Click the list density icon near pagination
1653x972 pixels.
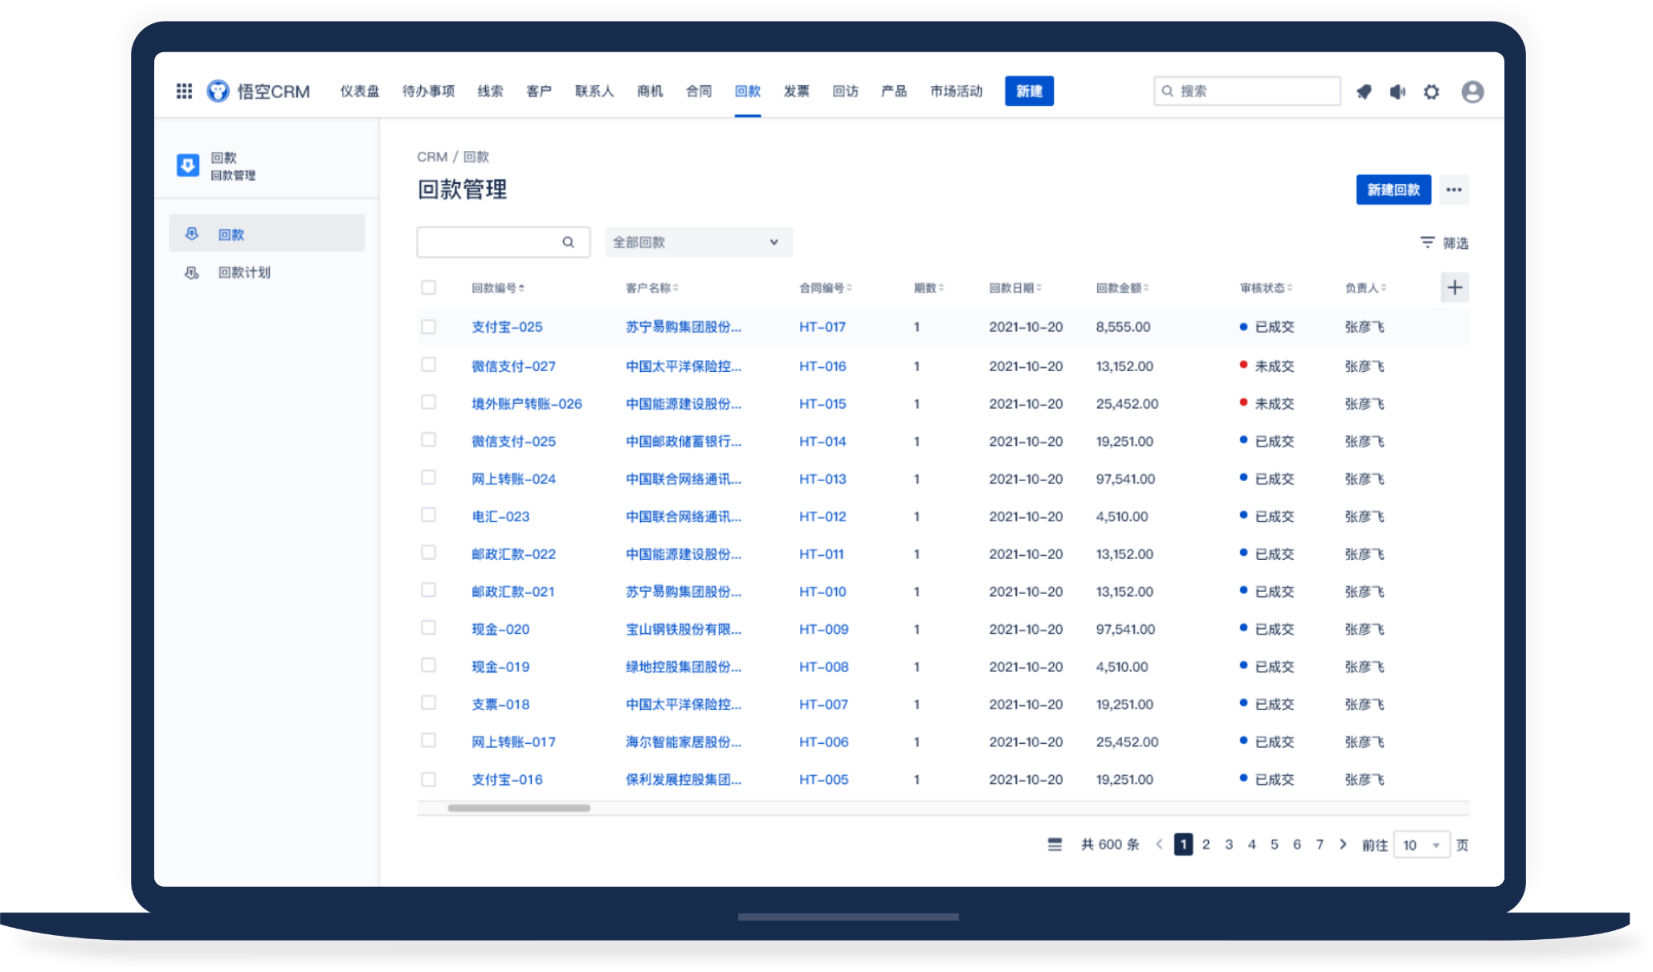[x=1055, y=844]
